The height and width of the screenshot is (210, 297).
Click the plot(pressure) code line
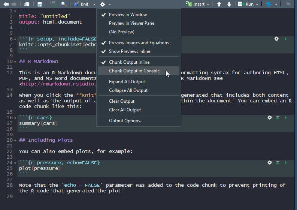click(x=40, y=168)
